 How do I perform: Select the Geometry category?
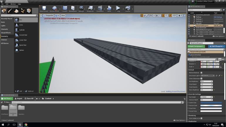7,36
